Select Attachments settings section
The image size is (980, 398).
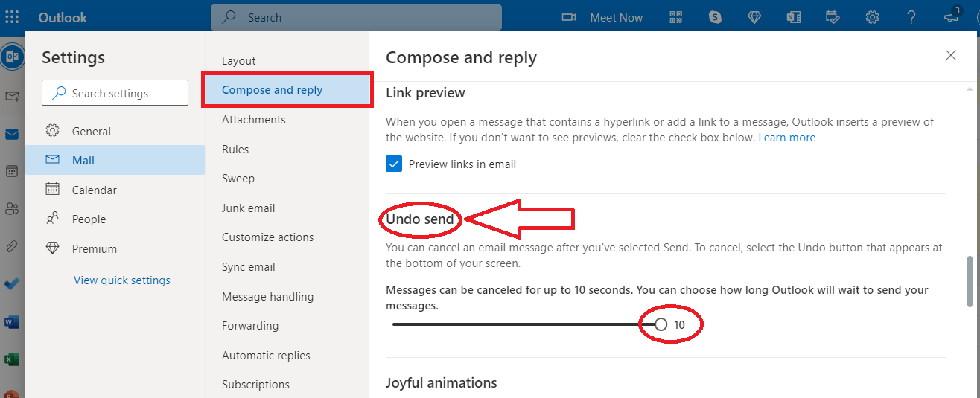click(253, 120)
